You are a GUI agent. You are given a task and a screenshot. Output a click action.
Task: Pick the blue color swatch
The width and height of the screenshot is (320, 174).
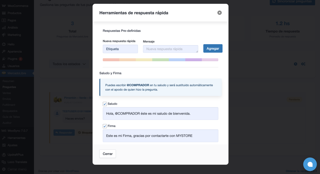pyautogui.click(x=177, y=60)
